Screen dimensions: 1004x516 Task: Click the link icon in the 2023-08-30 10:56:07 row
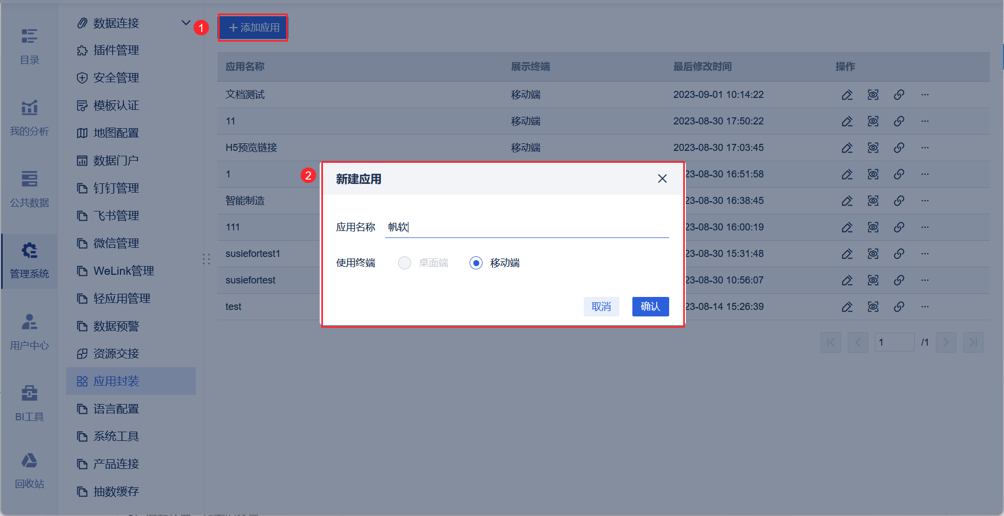pos(899,280)
